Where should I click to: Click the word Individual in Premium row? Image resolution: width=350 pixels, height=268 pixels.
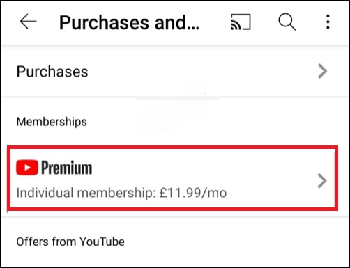[45, 193]
